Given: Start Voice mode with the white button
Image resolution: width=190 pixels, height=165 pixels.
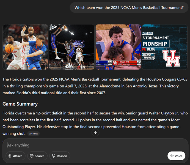Looking at the screenshot, I should pos(176,156).
